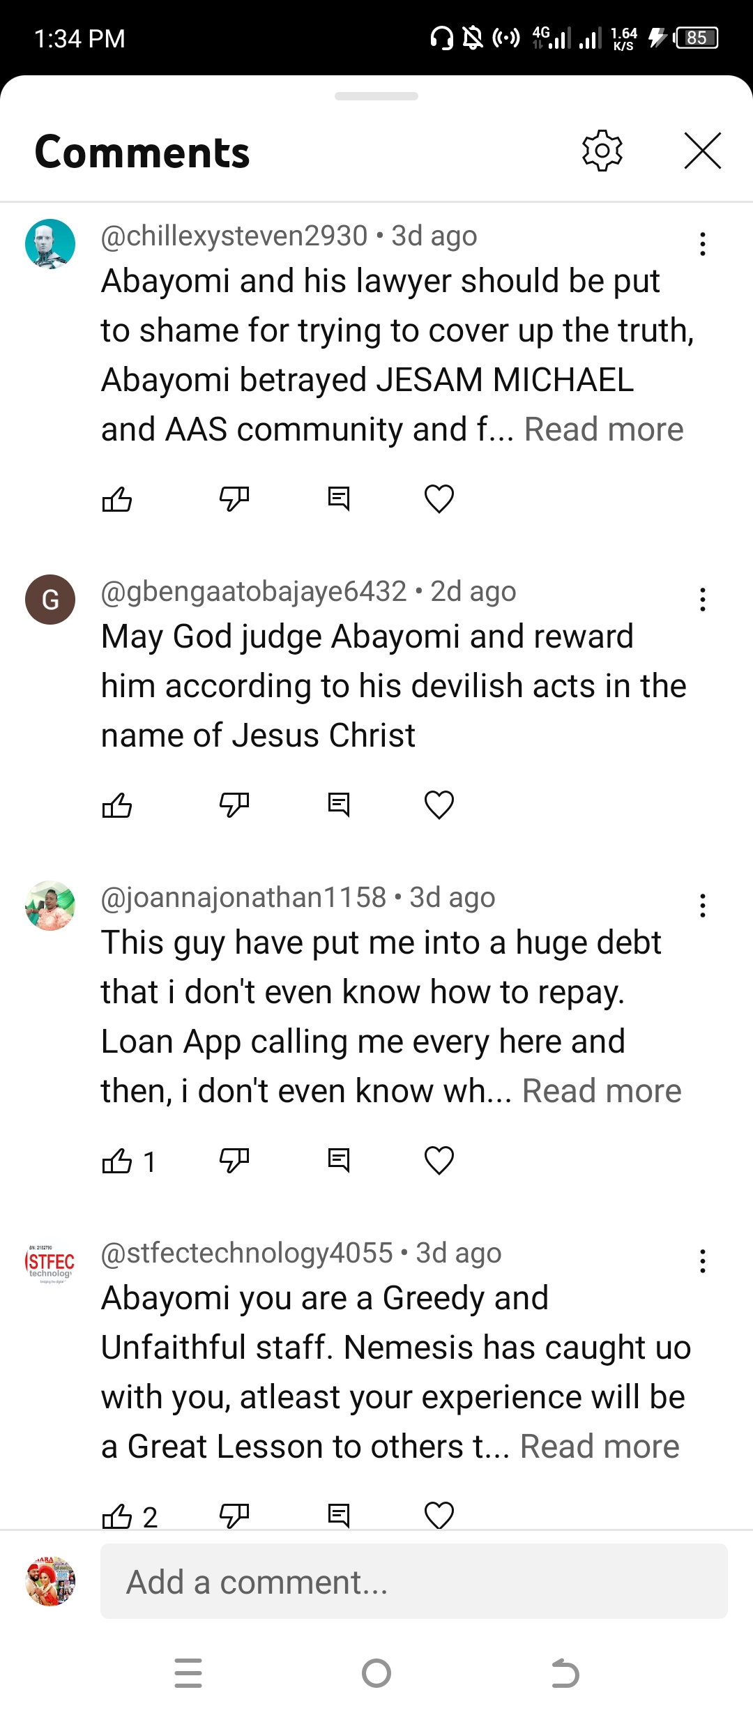The height and width of the screenshot is (1715, 753).
Task: Open more options for @joannajonathan1158's comment
Action: coord(702,906)
